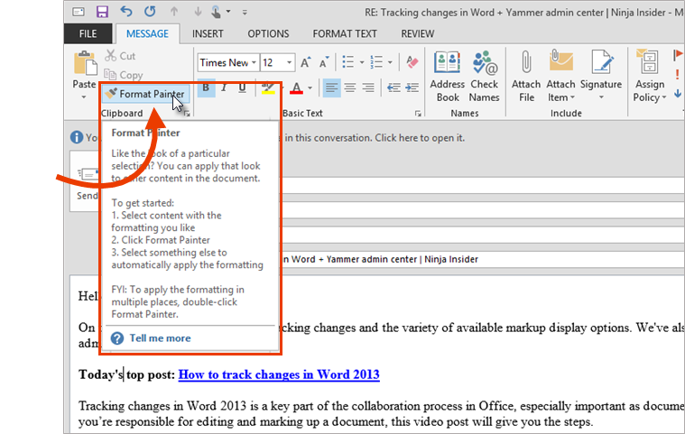Click info bar message to open conversation
This screenshot has width=685, height=434.
[374, 138]
